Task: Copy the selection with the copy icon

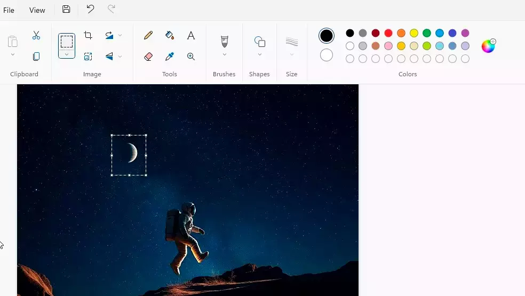Action: [x=36, y=56]
